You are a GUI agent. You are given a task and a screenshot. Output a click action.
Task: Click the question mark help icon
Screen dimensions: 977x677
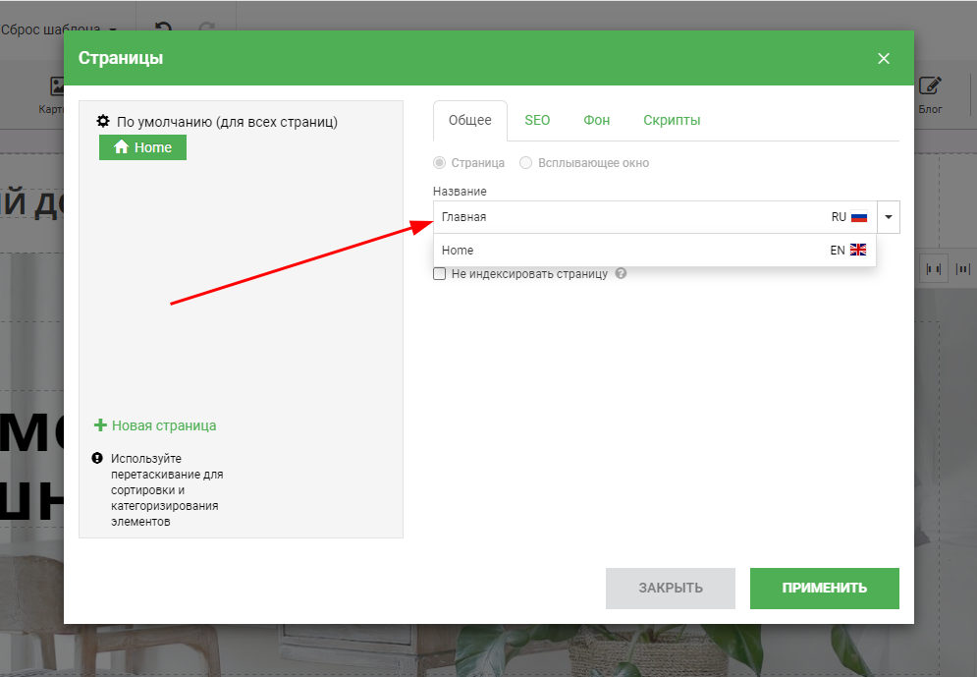[x=621, y=274]
